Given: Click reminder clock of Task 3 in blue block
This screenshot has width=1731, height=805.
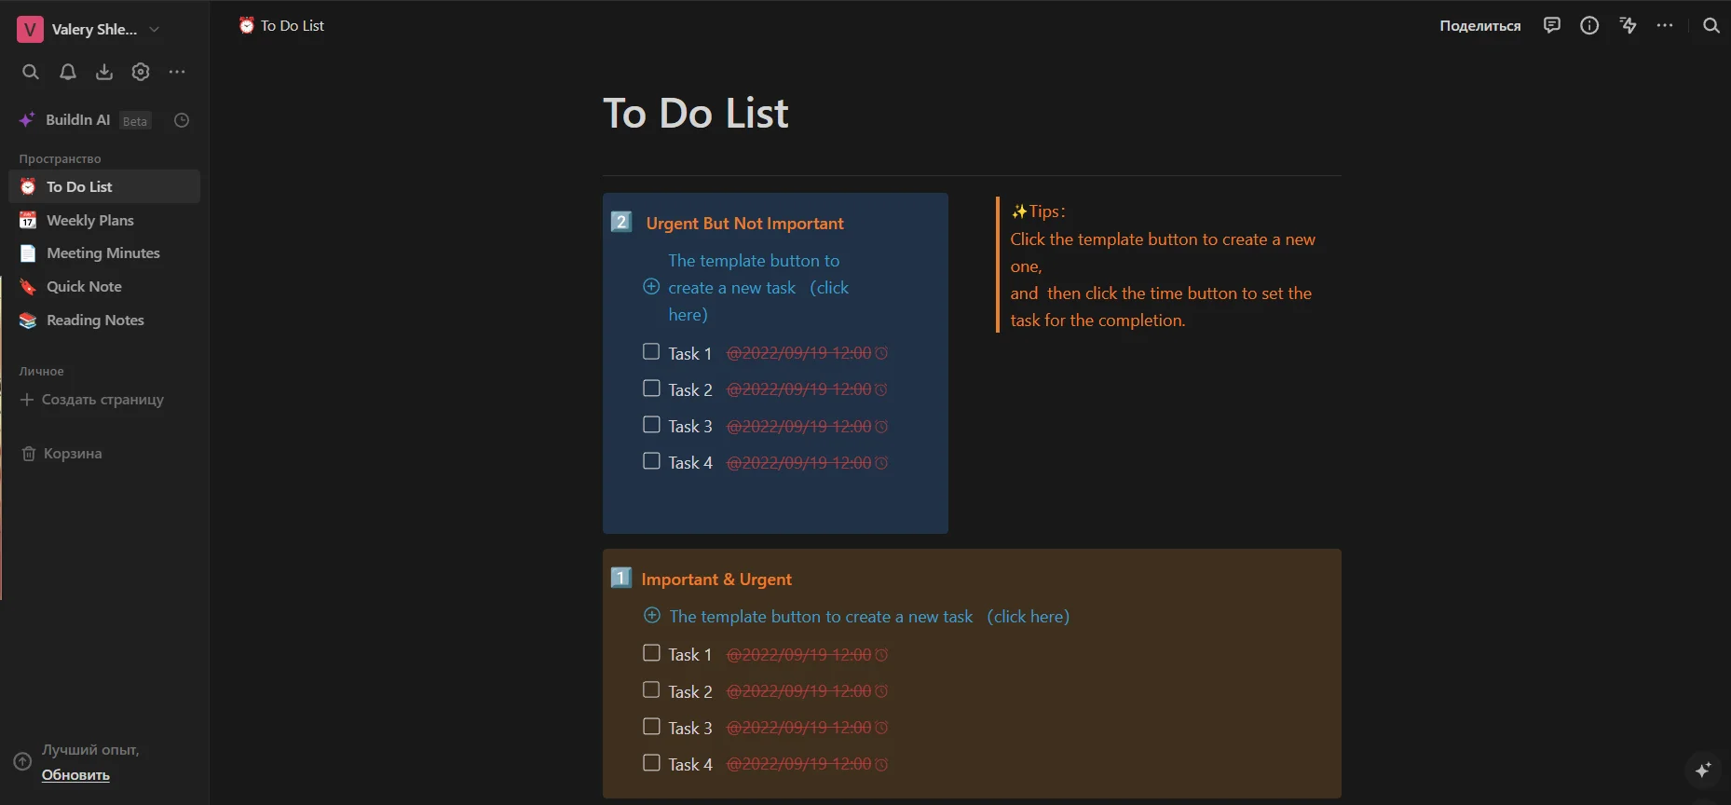Looking at the screenshot, I should pos(881,427).
